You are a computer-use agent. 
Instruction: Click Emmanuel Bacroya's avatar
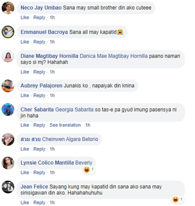[x=8, y=32]
